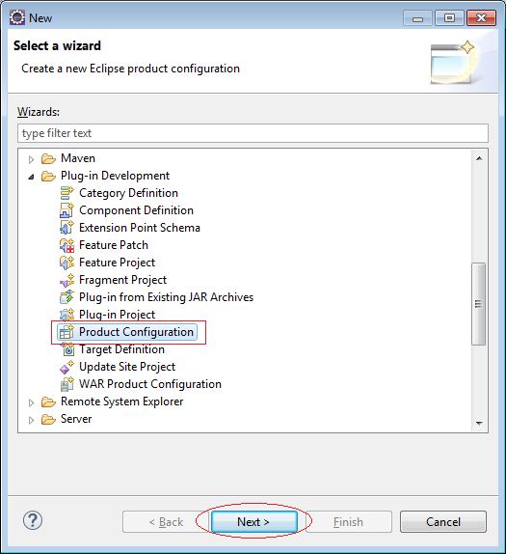Open the help question mark icon
The image size is (506, 554).
[x=33, y=520]
